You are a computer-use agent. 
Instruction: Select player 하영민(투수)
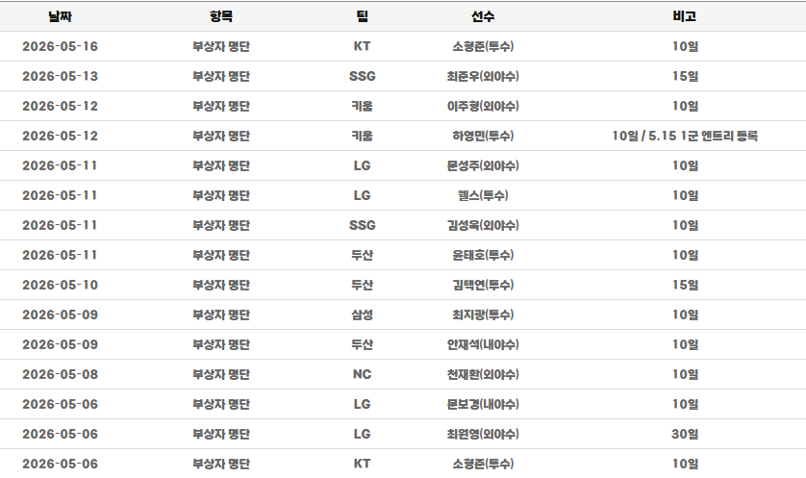[483, 136]
